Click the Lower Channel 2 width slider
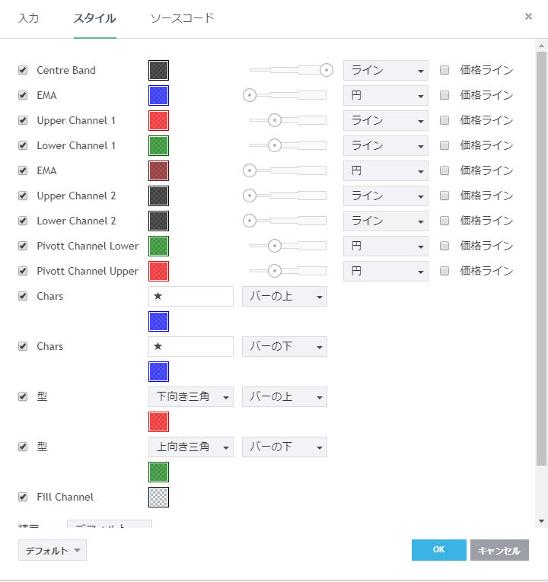Viewport: 548px width, 582px height. (288, 221)
